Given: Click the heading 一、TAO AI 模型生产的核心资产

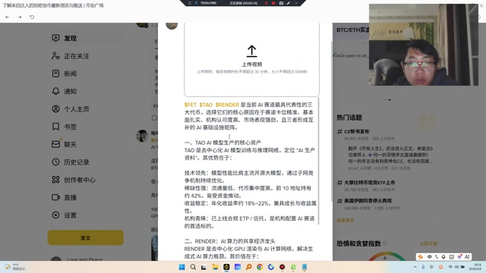Looking at the screenshot, I should point(222,143).
